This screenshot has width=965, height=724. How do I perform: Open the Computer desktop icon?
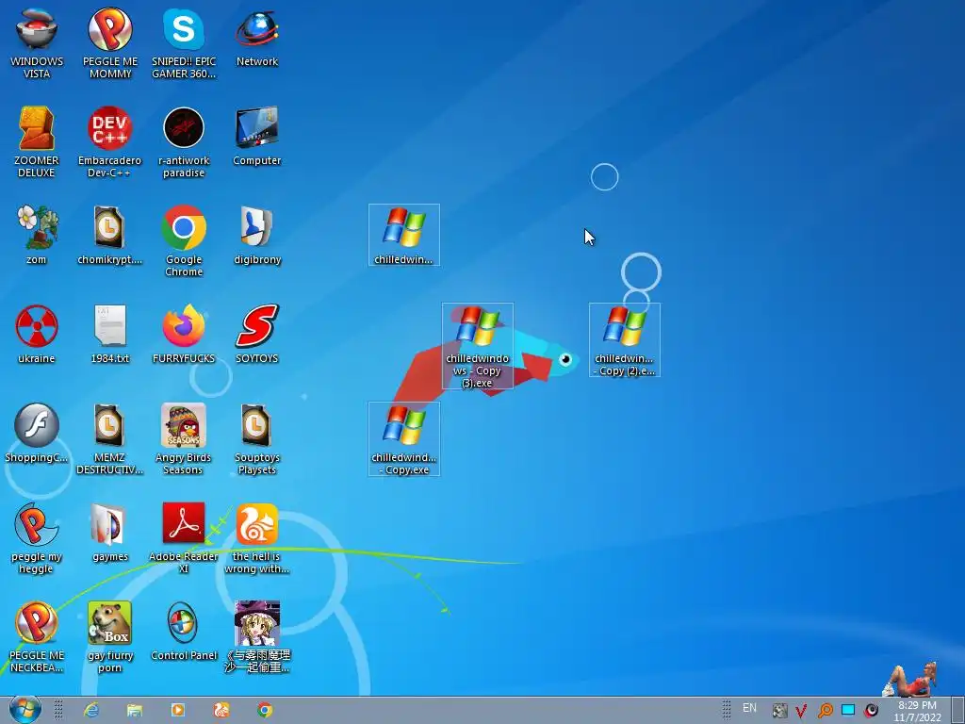[256, 137]
